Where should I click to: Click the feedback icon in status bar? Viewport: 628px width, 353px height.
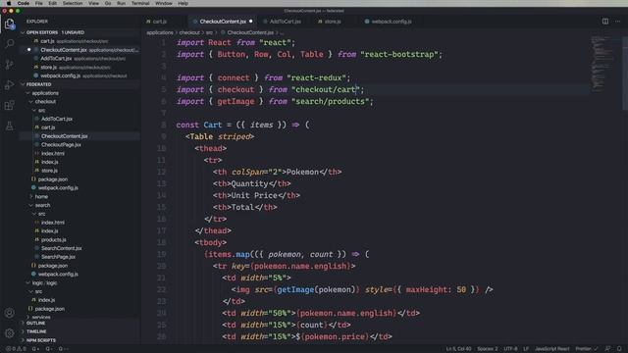(x=607, y=349)
